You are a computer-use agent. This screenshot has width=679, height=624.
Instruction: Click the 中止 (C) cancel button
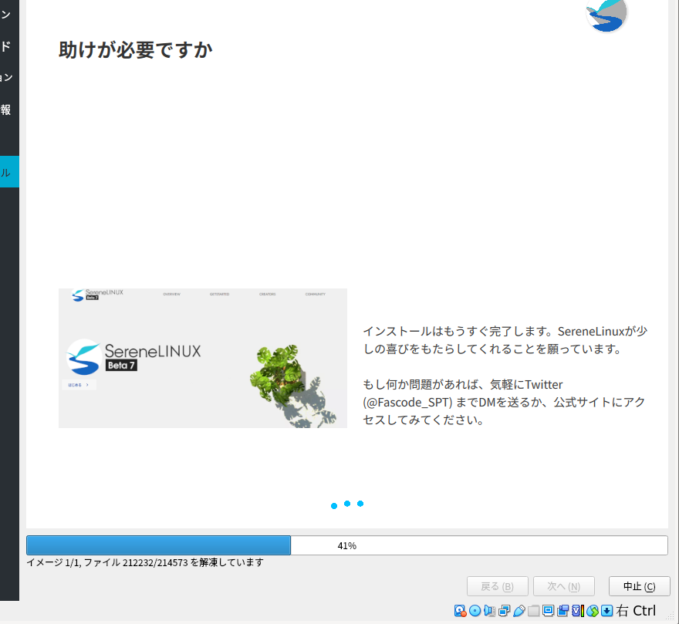click(639, 586)
